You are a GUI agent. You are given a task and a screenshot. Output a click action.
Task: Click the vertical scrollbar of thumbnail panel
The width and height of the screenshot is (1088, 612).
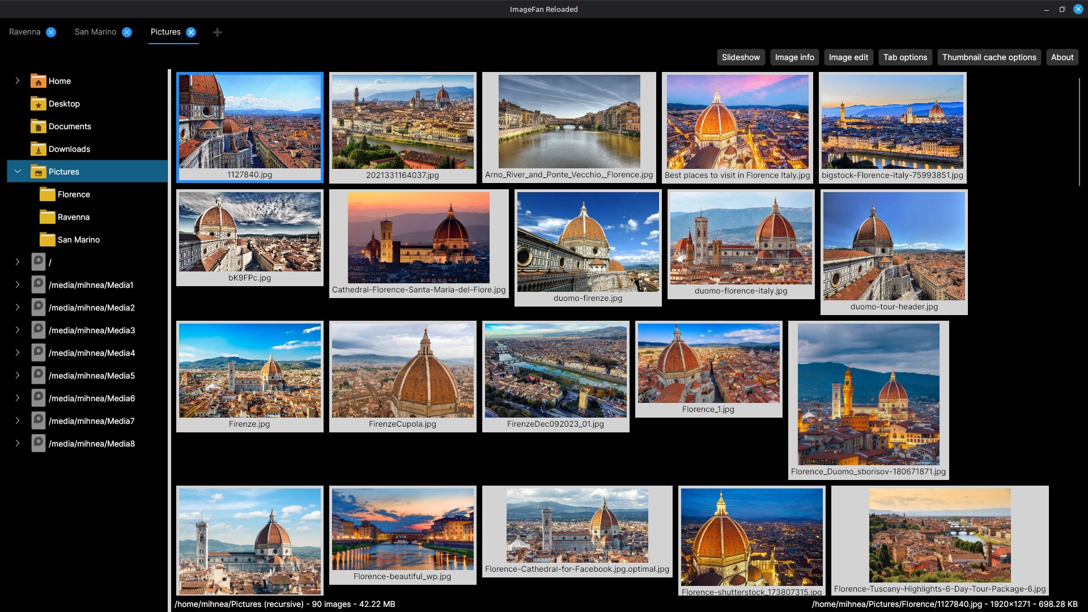point(1079,131)
